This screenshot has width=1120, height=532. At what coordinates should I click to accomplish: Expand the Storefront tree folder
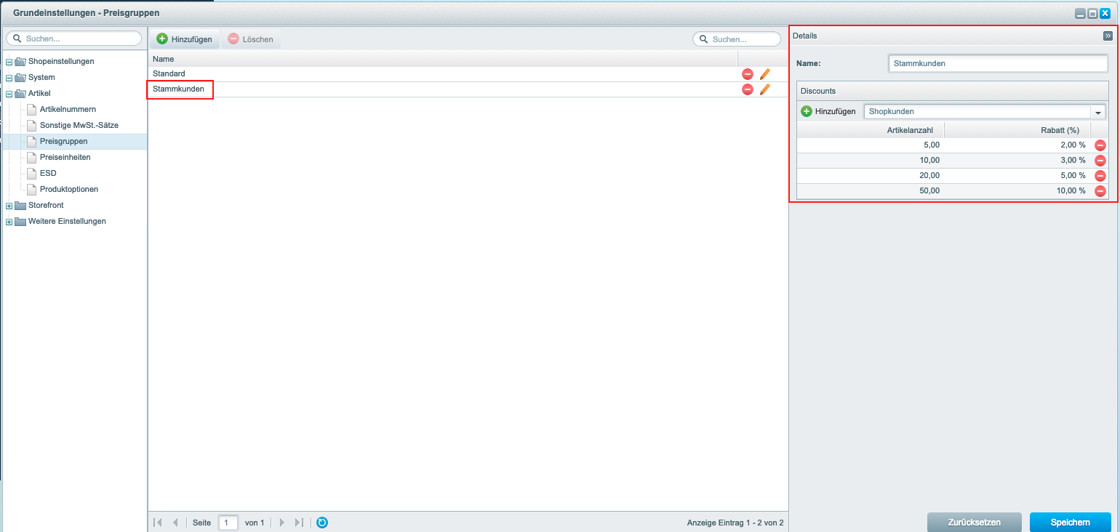pos(9,206)
